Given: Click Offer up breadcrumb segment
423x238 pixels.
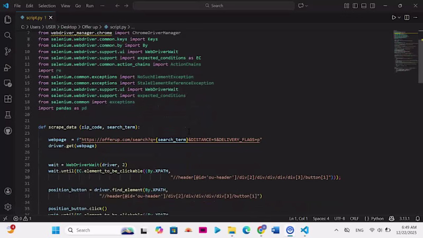Looking at the screenshot, I should coord(90,27).
